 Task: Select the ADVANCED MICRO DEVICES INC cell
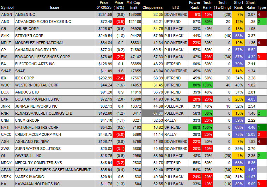55,22
